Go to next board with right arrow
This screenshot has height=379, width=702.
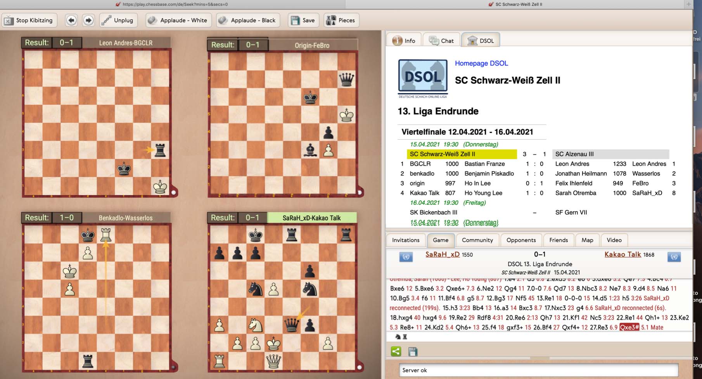click(x=88, y=21)
